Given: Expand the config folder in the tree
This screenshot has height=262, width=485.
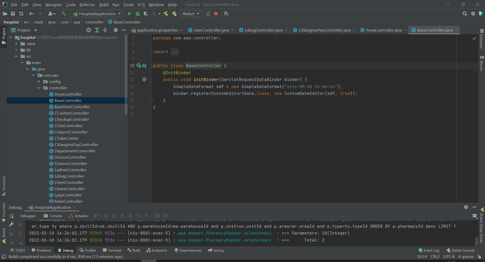Looking at the screenshot, I should pos(39,81).
